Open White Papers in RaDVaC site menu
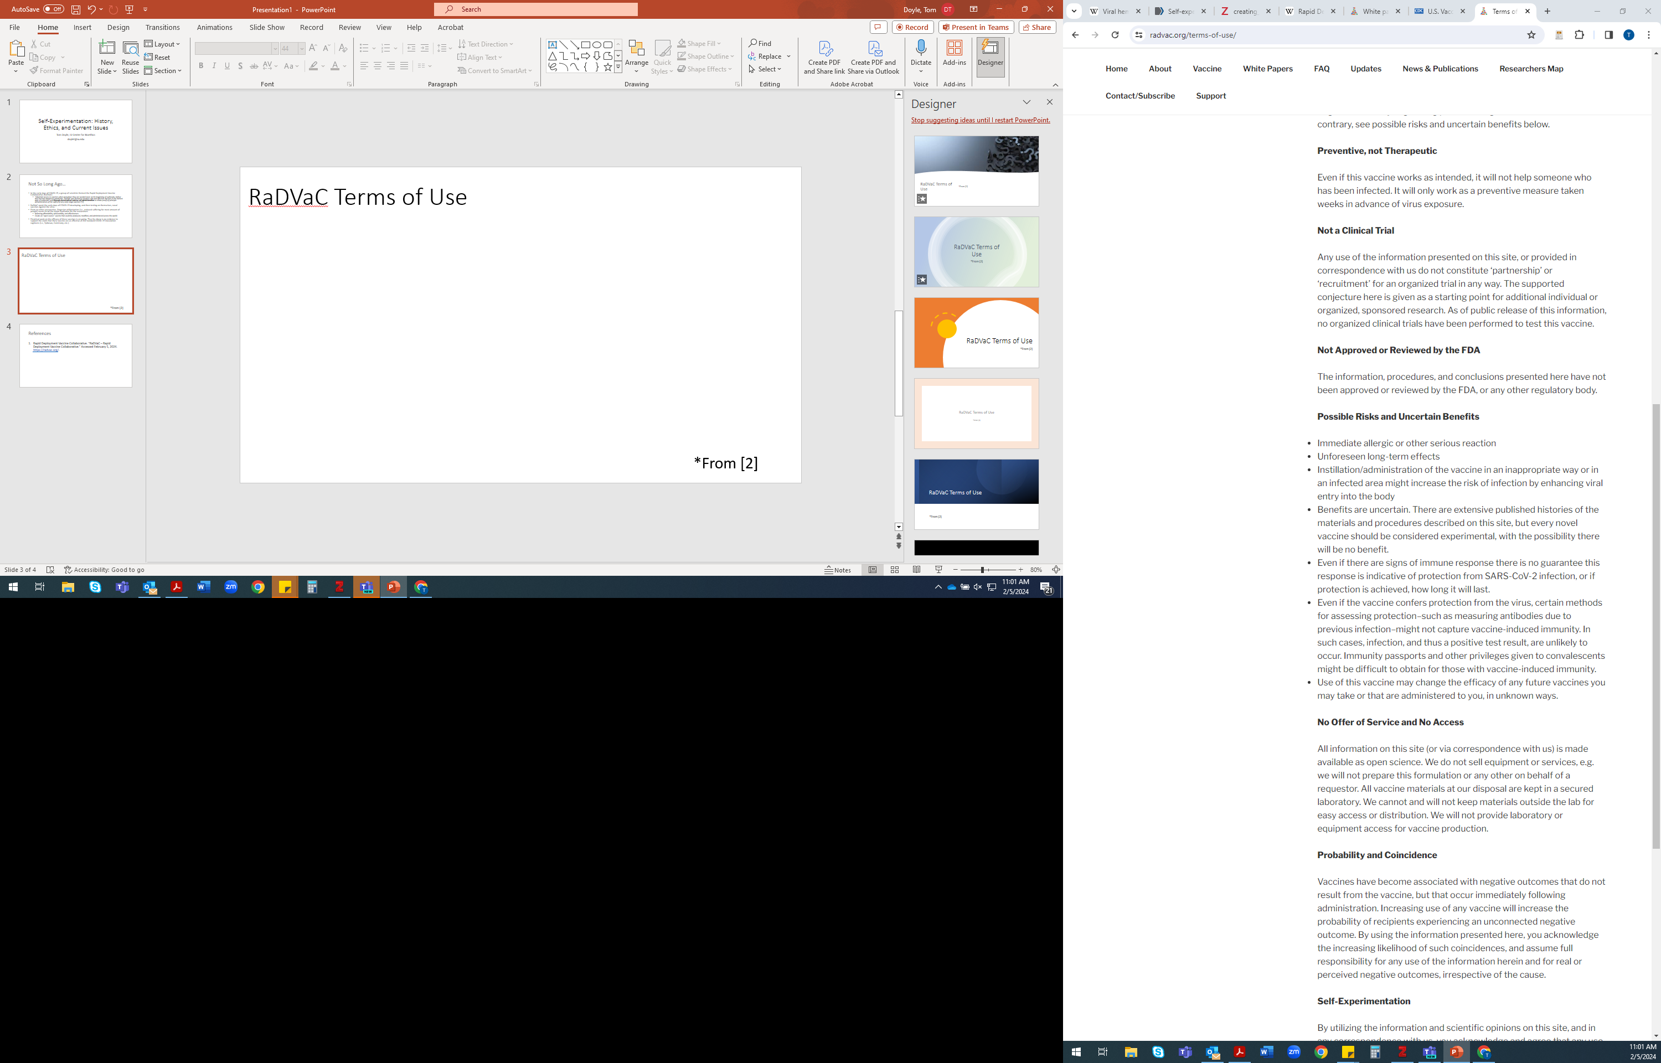 coord(1268,68)
